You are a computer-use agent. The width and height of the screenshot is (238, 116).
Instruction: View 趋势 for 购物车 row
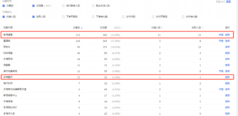227,47
